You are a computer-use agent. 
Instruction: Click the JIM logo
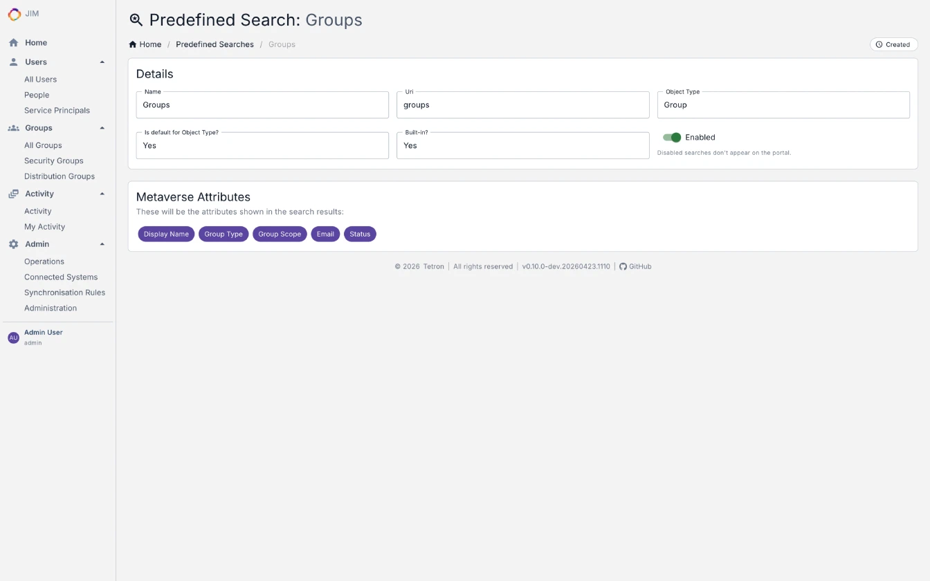(x=14, y=14)
